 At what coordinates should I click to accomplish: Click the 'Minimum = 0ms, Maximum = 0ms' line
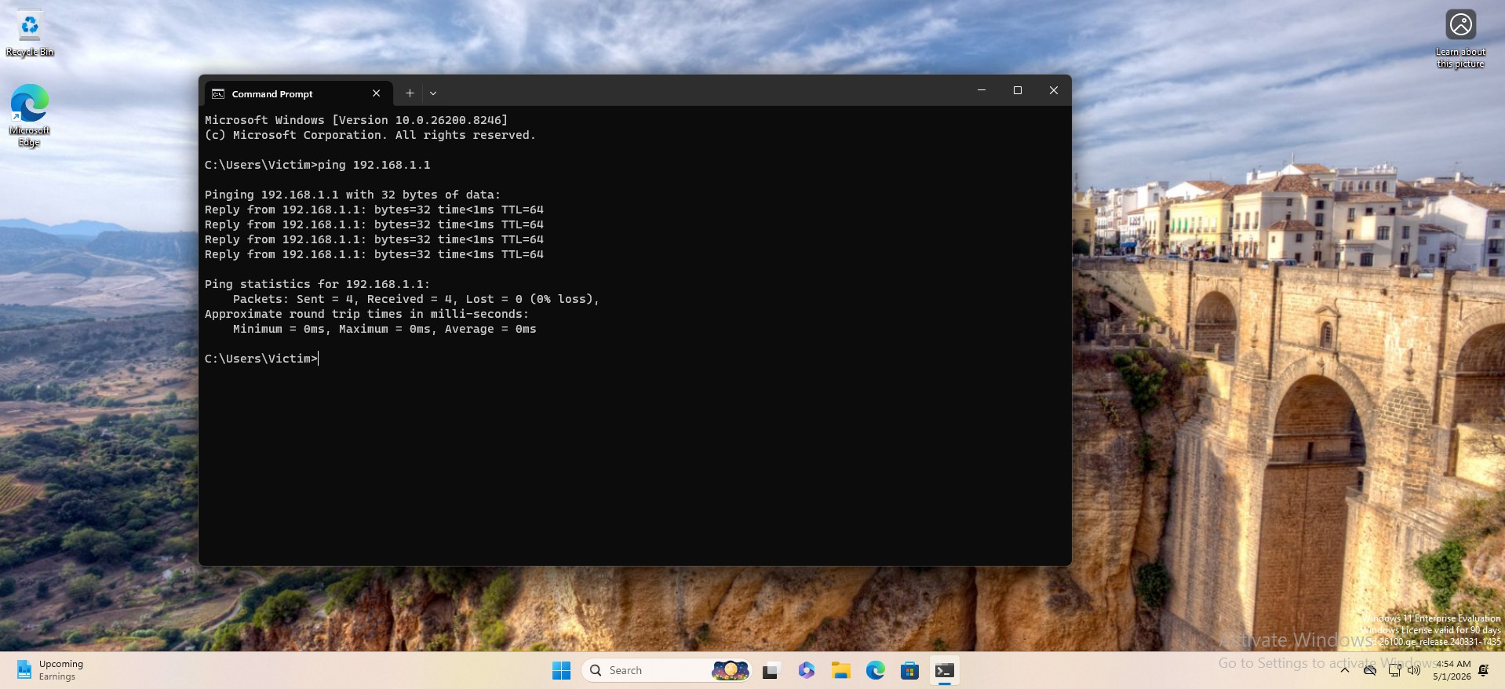tap(384, 329)
